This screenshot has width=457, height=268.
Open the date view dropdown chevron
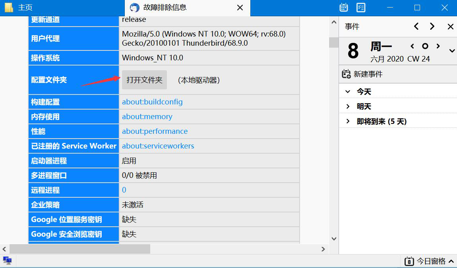451,51
